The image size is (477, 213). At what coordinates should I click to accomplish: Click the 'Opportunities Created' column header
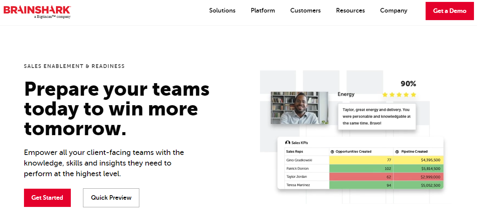tap(353, 151)
